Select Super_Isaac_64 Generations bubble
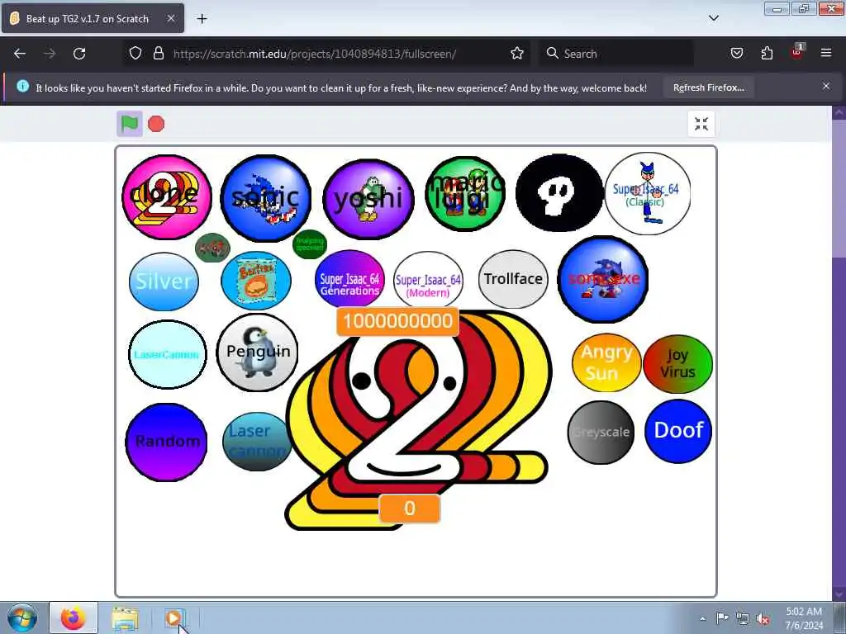The height and width of the screenshot is (634, 846). [349, 279]
